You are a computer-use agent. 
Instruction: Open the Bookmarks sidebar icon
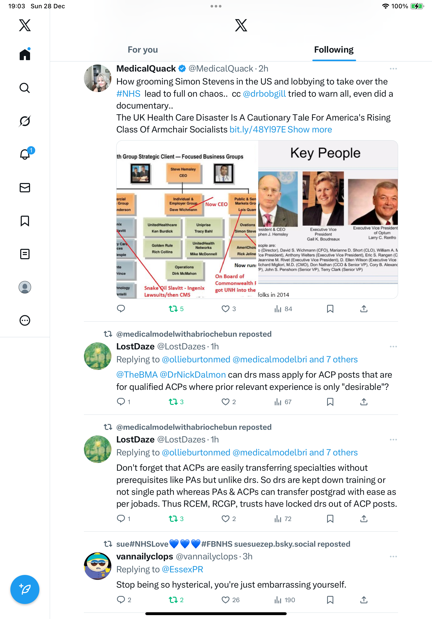[25, 221]
